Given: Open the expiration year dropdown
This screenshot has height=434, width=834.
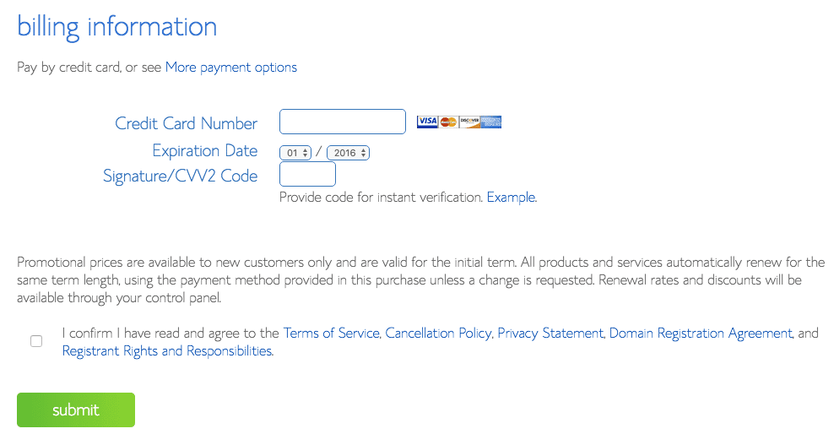Looking at the screenshot, I should pyautogui.click(x=348, y=153).
